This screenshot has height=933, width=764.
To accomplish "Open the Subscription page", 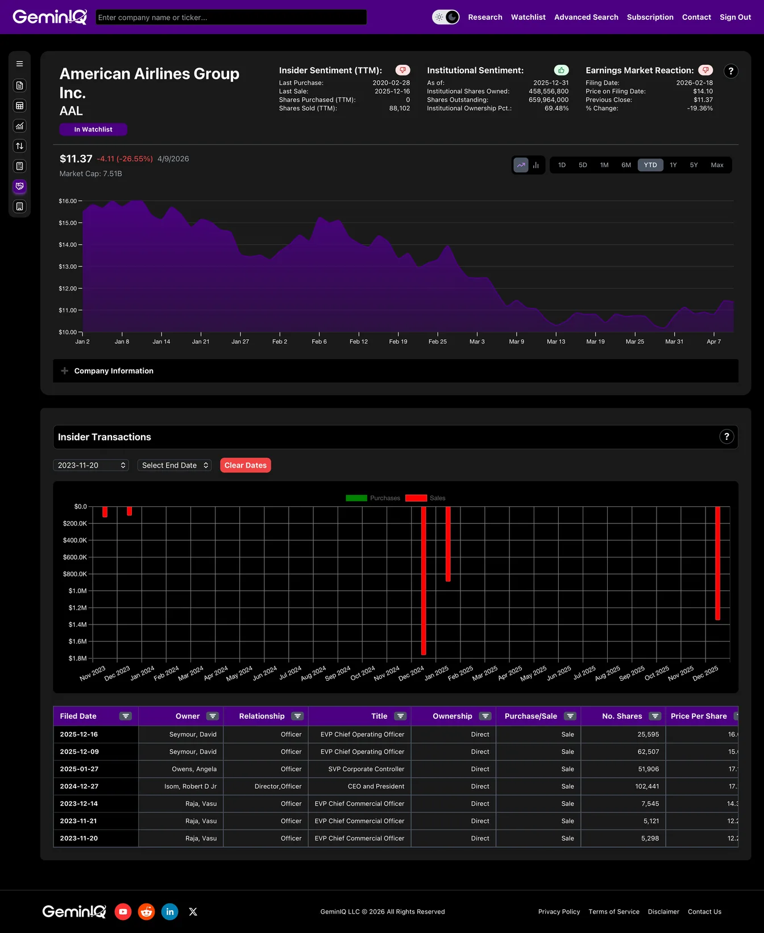I will [x=650, y=17].
